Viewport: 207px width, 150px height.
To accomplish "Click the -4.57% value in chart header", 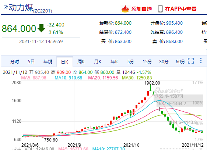I will pyautogui.click(x=144, y=72).
